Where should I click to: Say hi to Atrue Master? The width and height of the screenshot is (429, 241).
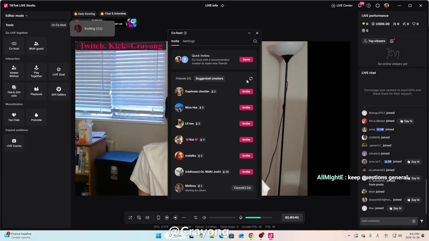pos(406,121)
